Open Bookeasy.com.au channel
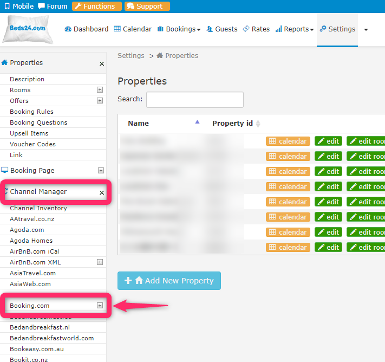Screen dimensions: 385x362 pos(37,349)
